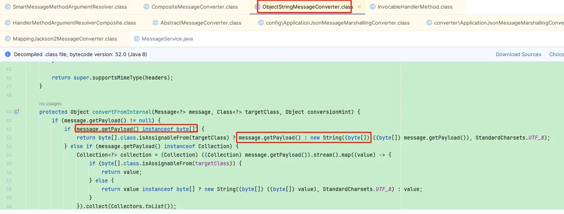Click 'return super.supportsMimeType(headers);' line
Viewport: 564px width, 214px height.
click(112, 78)
